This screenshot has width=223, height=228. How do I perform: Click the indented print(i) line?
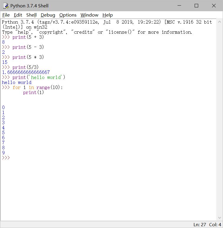coord(33,93)
